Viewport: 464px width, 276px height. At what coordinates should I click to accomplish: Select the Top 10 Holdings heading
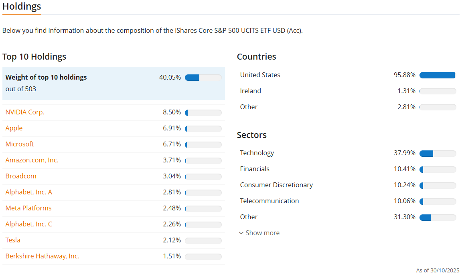pos(34,57)
